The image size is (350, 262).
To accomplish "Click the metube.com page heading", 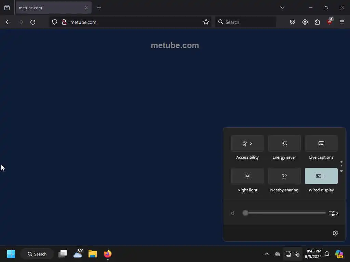I will point(175,45).
